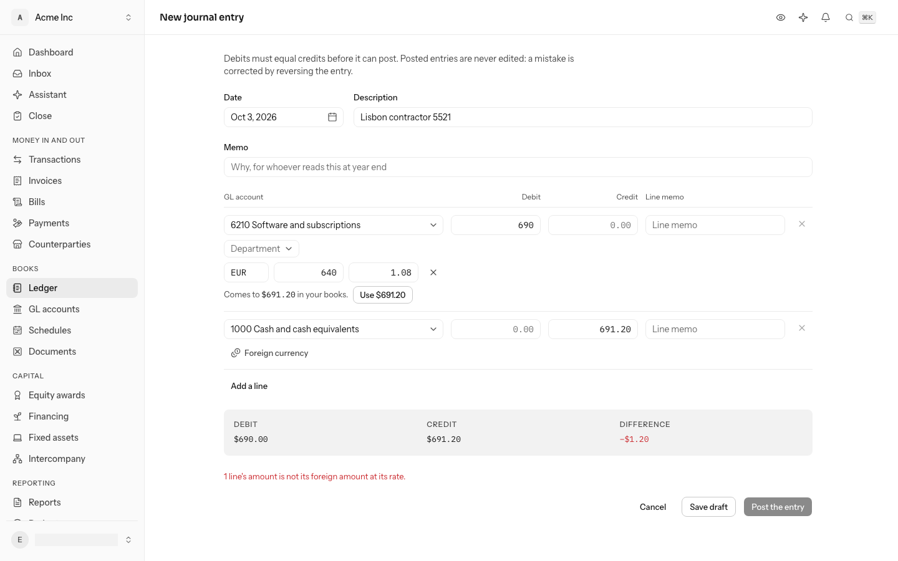Click the Use $691.20 button
The height and width of the screenshot is (561, 898).
tap(383, 295)
